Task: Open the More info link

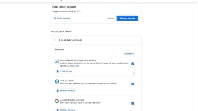Action: click(x=75, y=66)
